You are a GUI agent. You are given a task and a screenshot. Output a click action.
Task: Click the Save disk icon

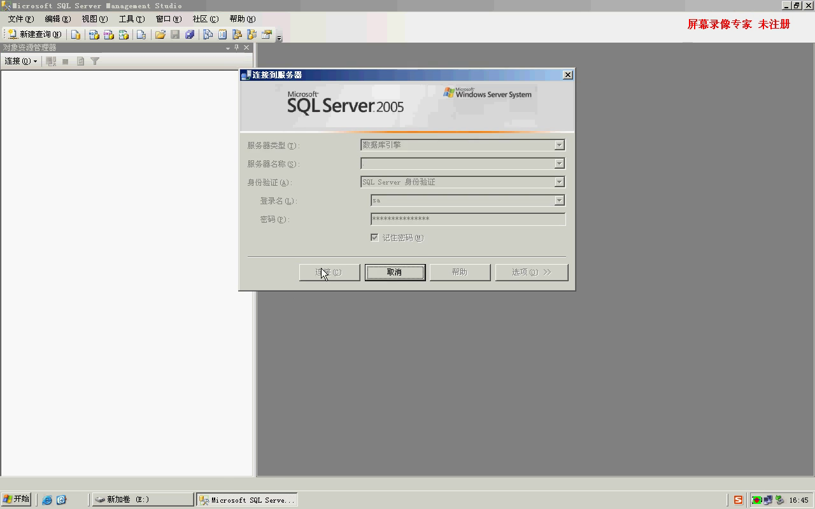click(x=175, y=34)
